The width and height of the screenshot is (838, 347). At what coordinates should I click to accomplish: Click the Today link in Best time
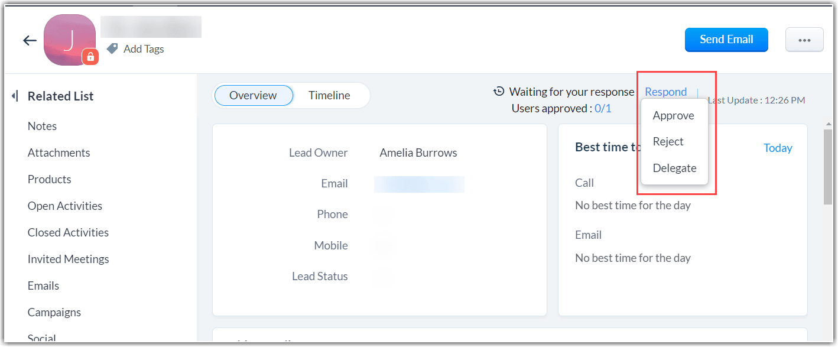click(x=778, y=148)
